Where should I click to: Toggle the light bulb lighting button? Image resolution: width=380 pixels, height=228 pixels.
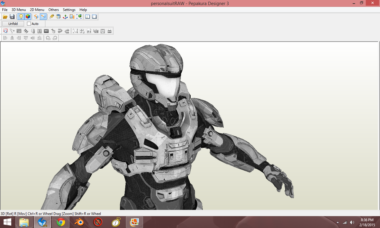[x=21, y=17]
